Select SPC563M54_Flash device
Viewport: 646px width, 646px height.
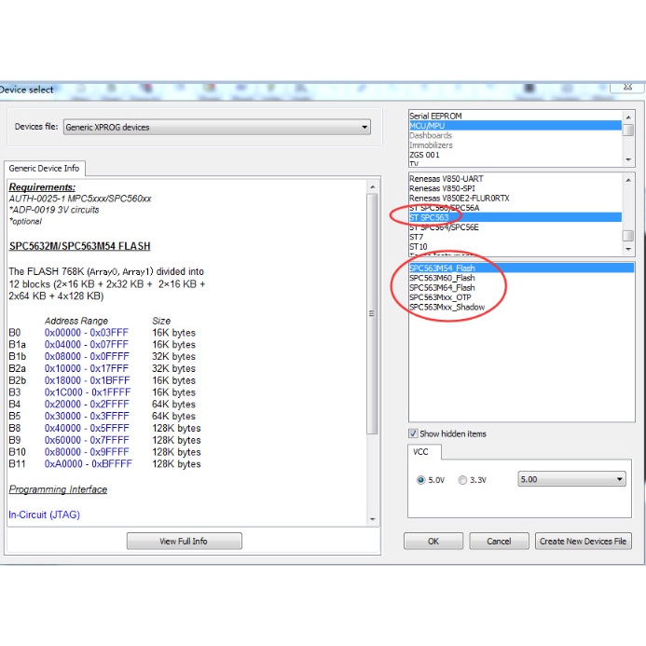point(442,268)
